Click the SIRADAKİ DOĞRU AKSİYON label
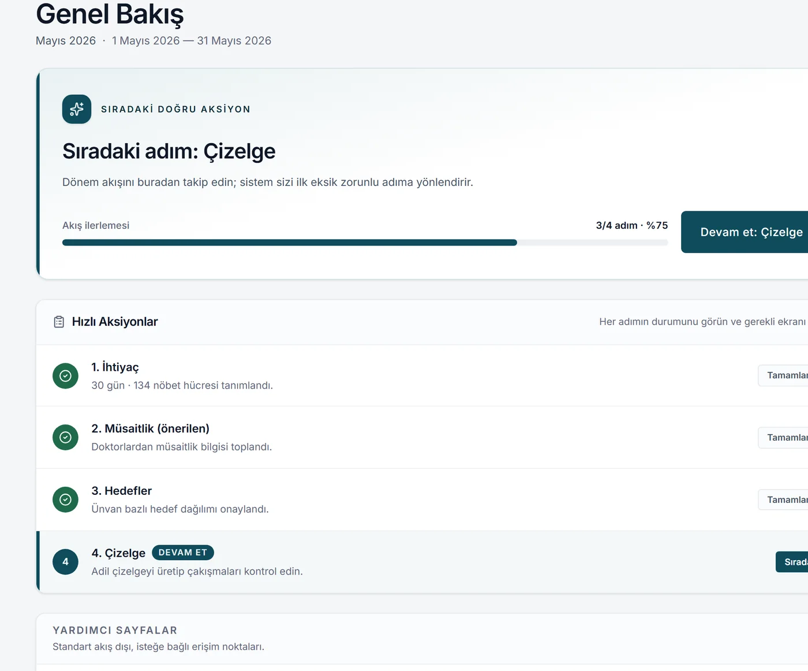The height and width of the screenshot is (671, 808). coord(176,109)
